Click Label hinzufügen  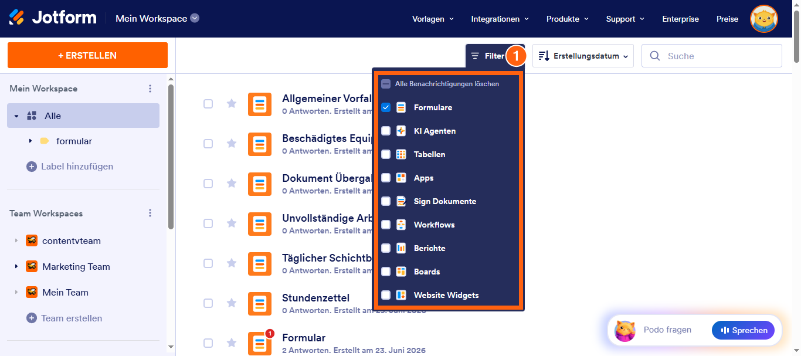coord(70,167)
